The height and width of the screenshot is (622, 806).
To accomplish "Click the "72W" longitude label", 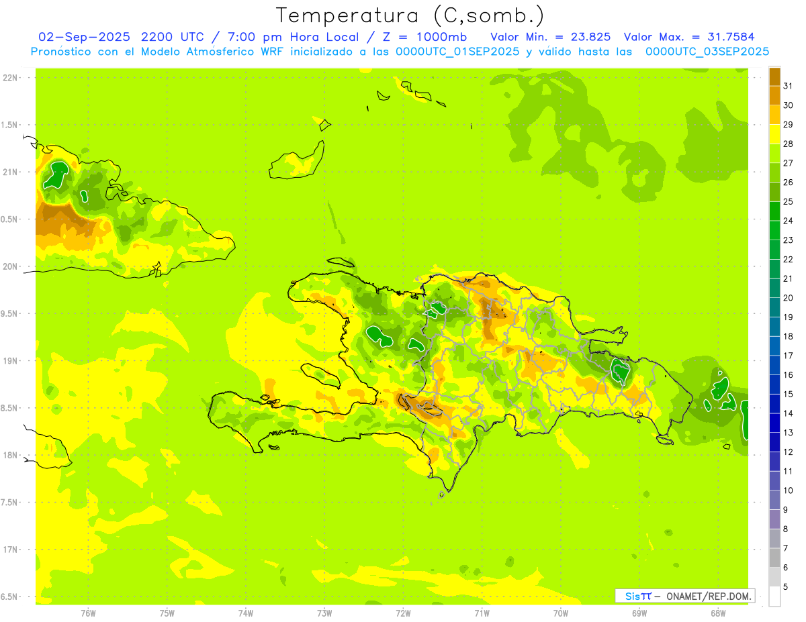I will coord(403,613).
